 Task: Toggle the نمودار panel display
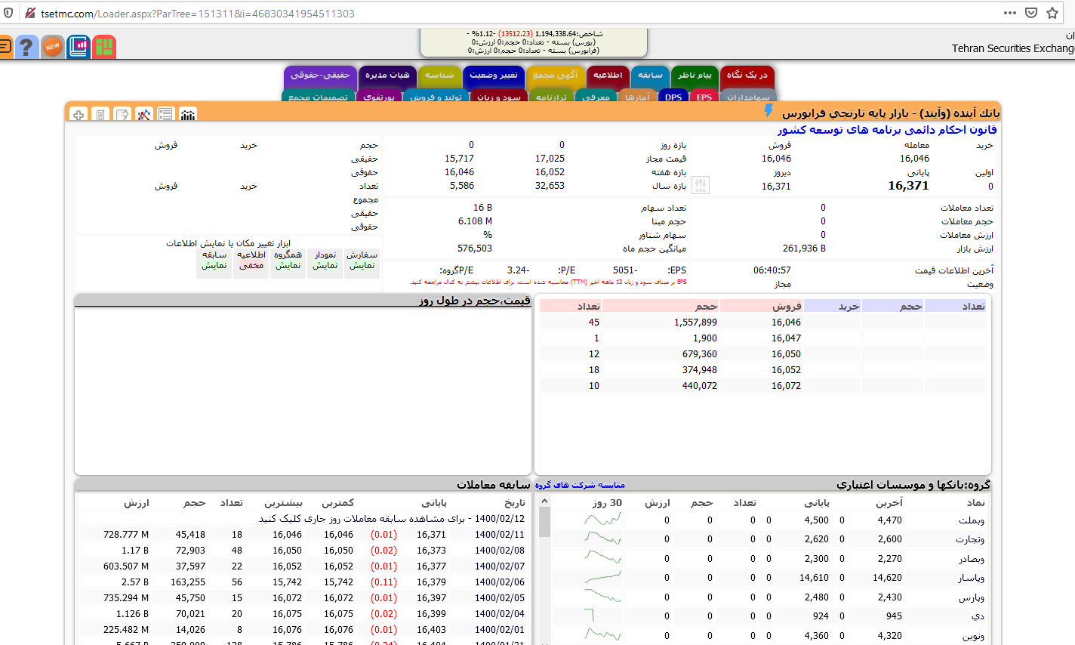click(x=325, y=261)
